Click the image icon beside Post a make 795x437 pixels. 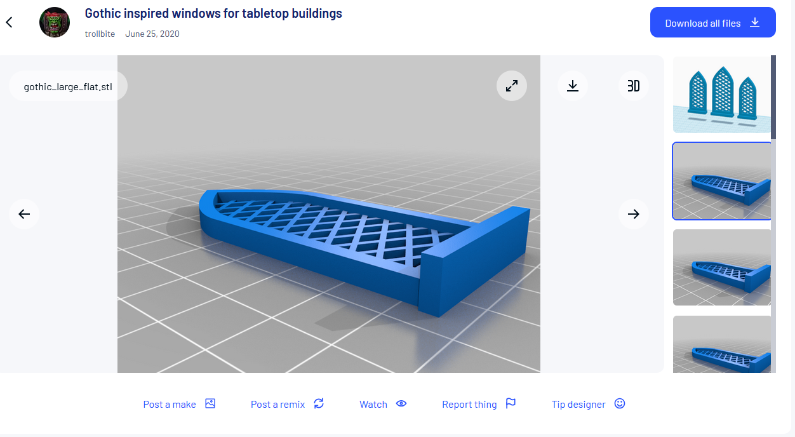[210, 403]
